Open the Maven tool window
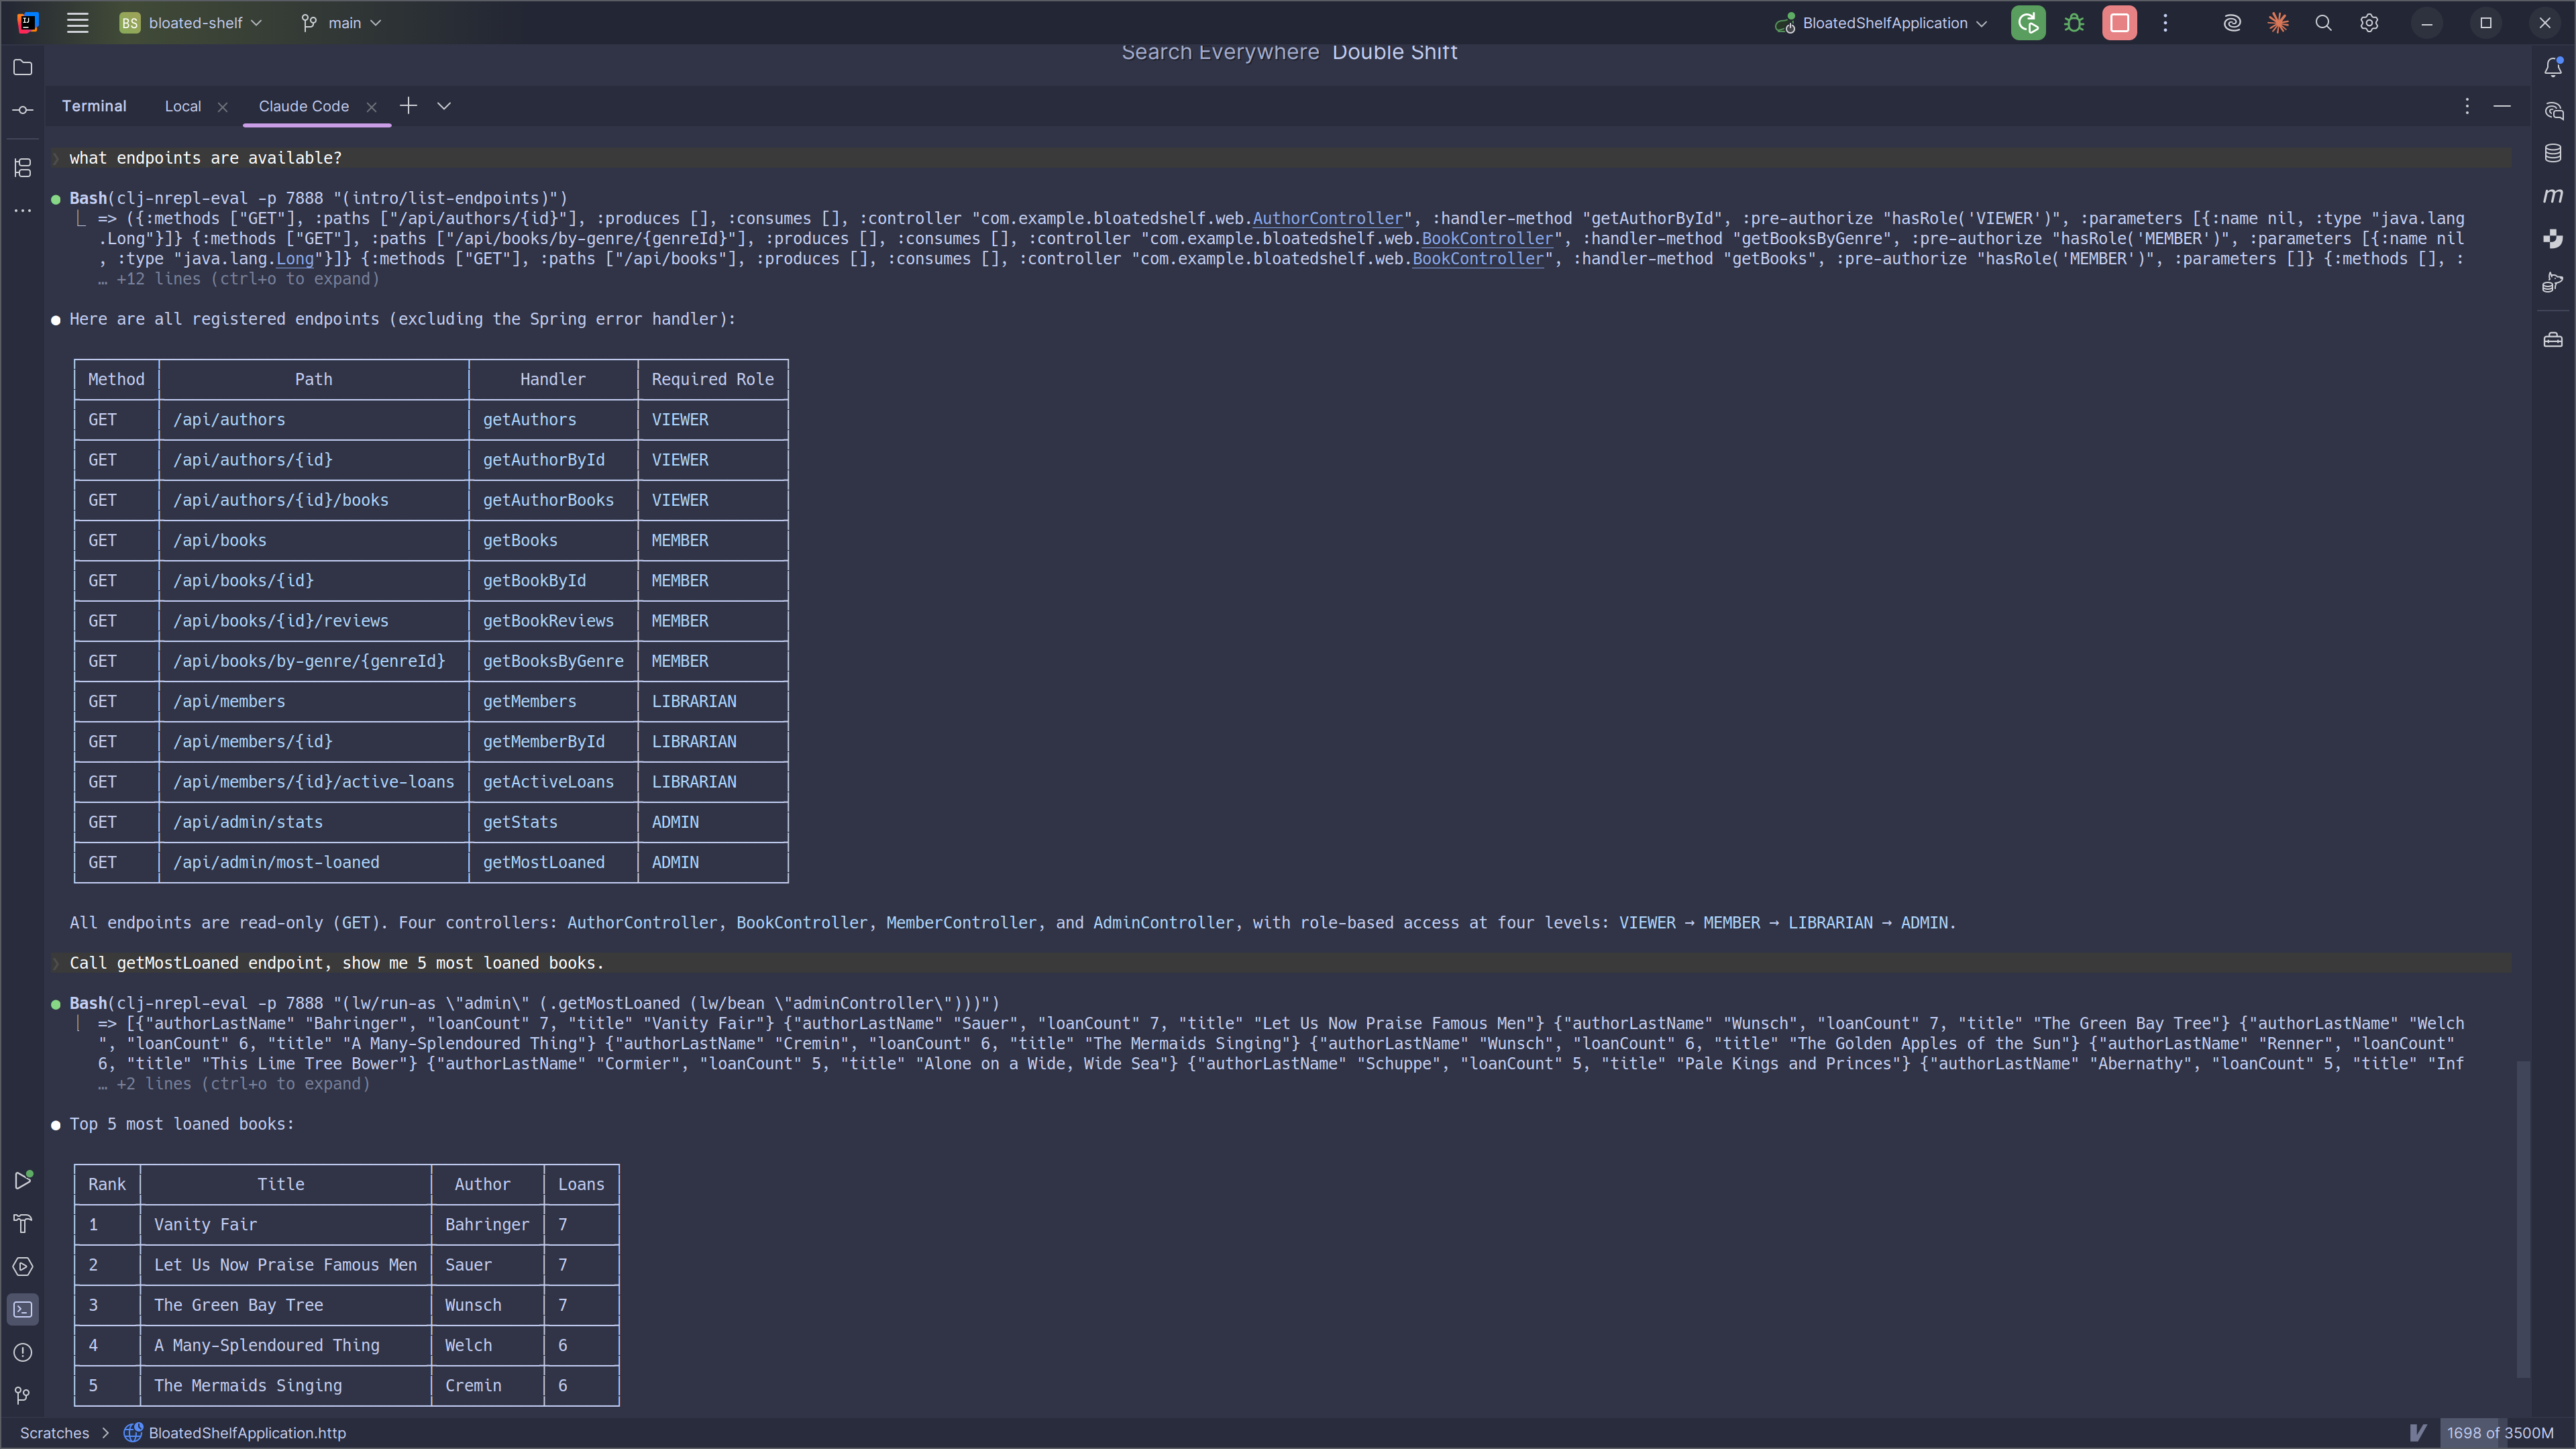Viewport: 2576px width, 1449px height. (2553, 196)
